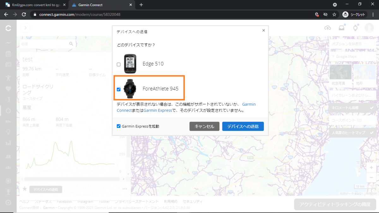Open the Instagram footer link
The width and height of the screenshot is (379, 213).
tap(85, 201)
